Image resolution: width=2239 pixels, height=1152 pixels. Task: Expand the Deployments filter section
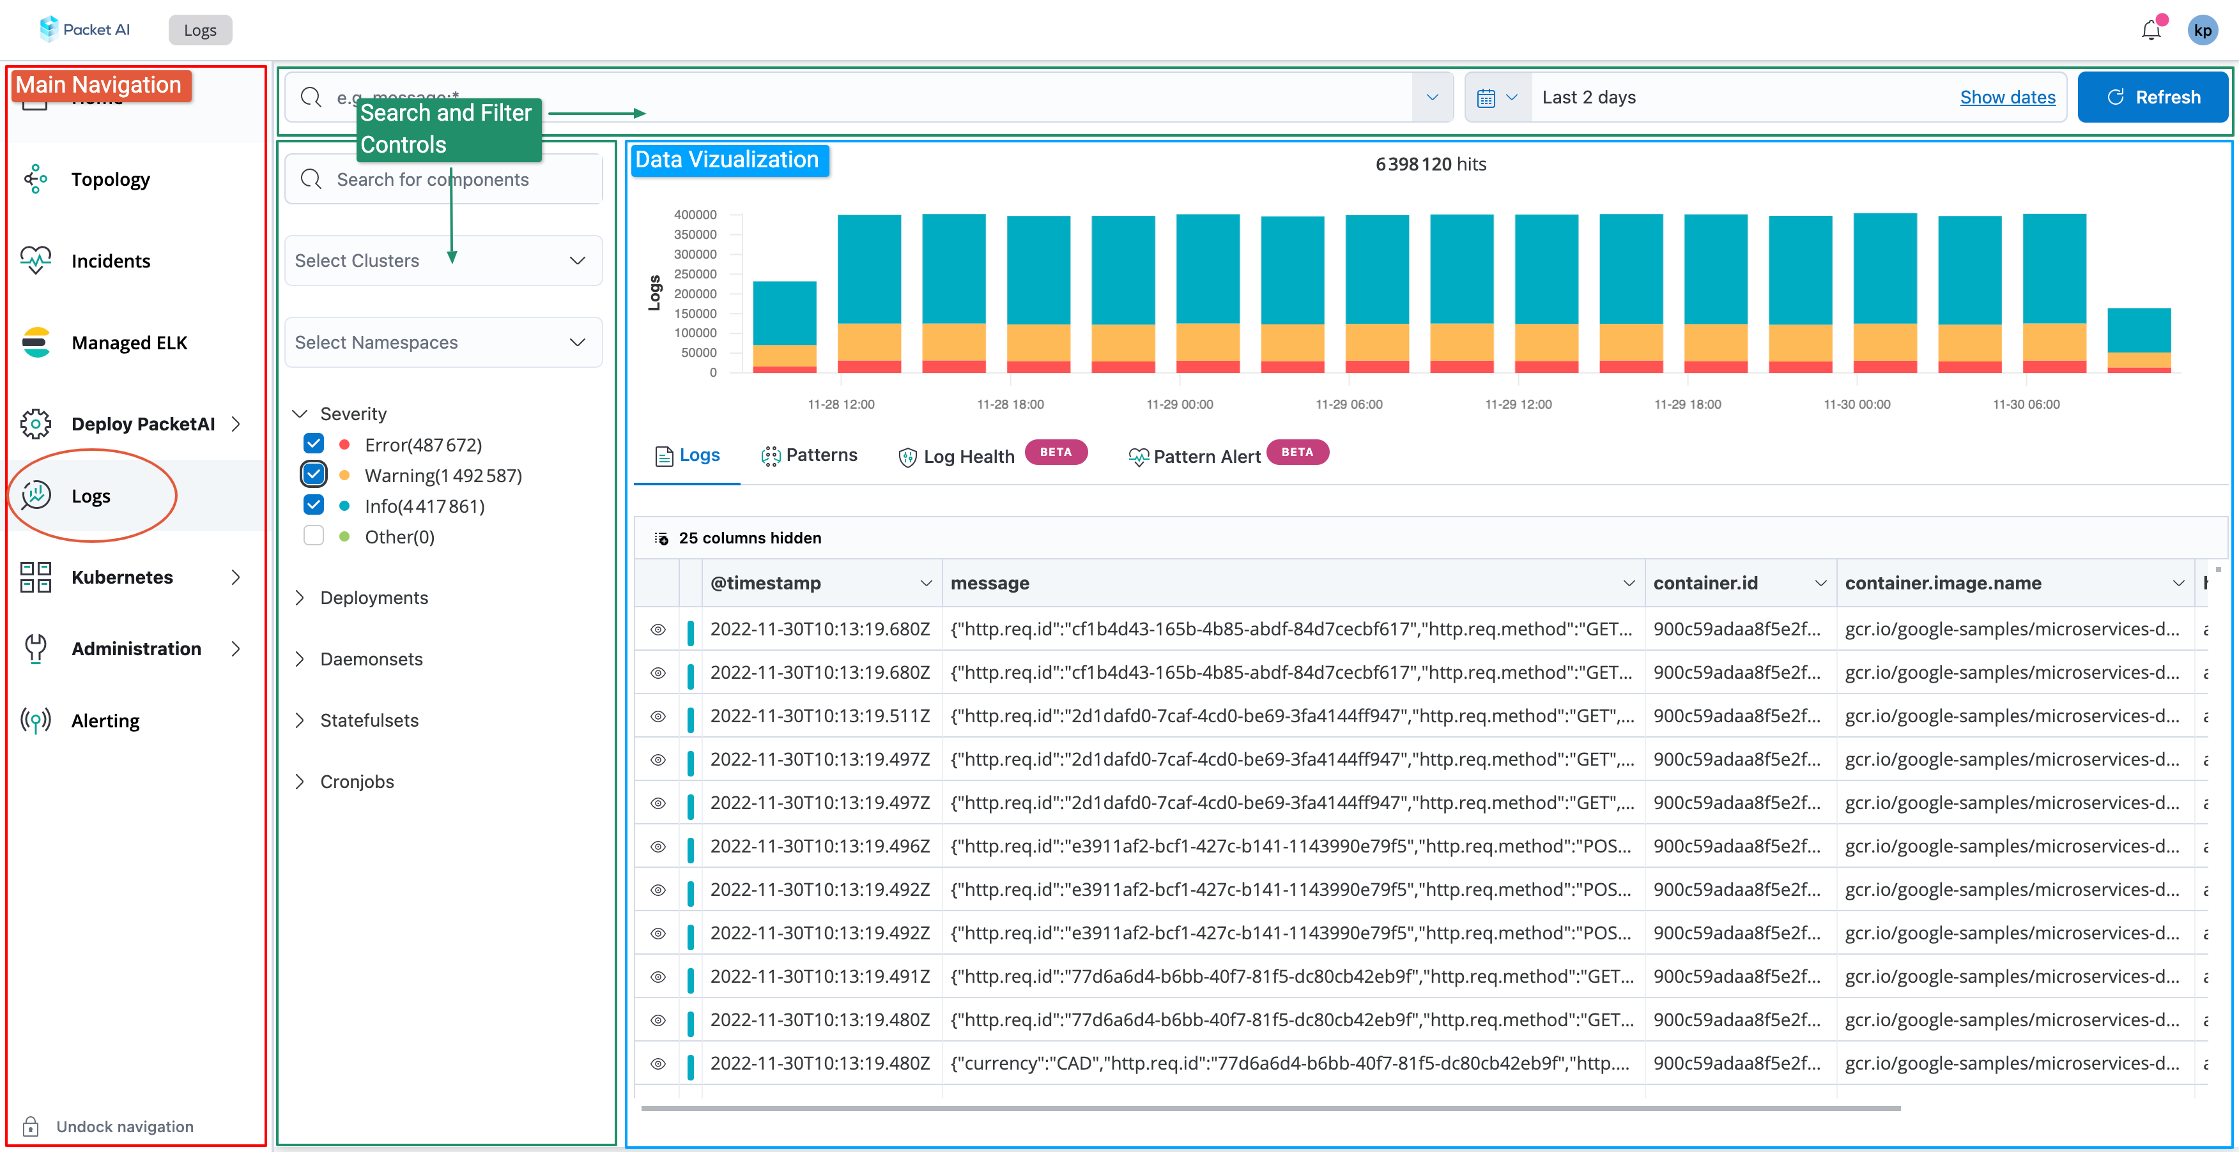374,598
